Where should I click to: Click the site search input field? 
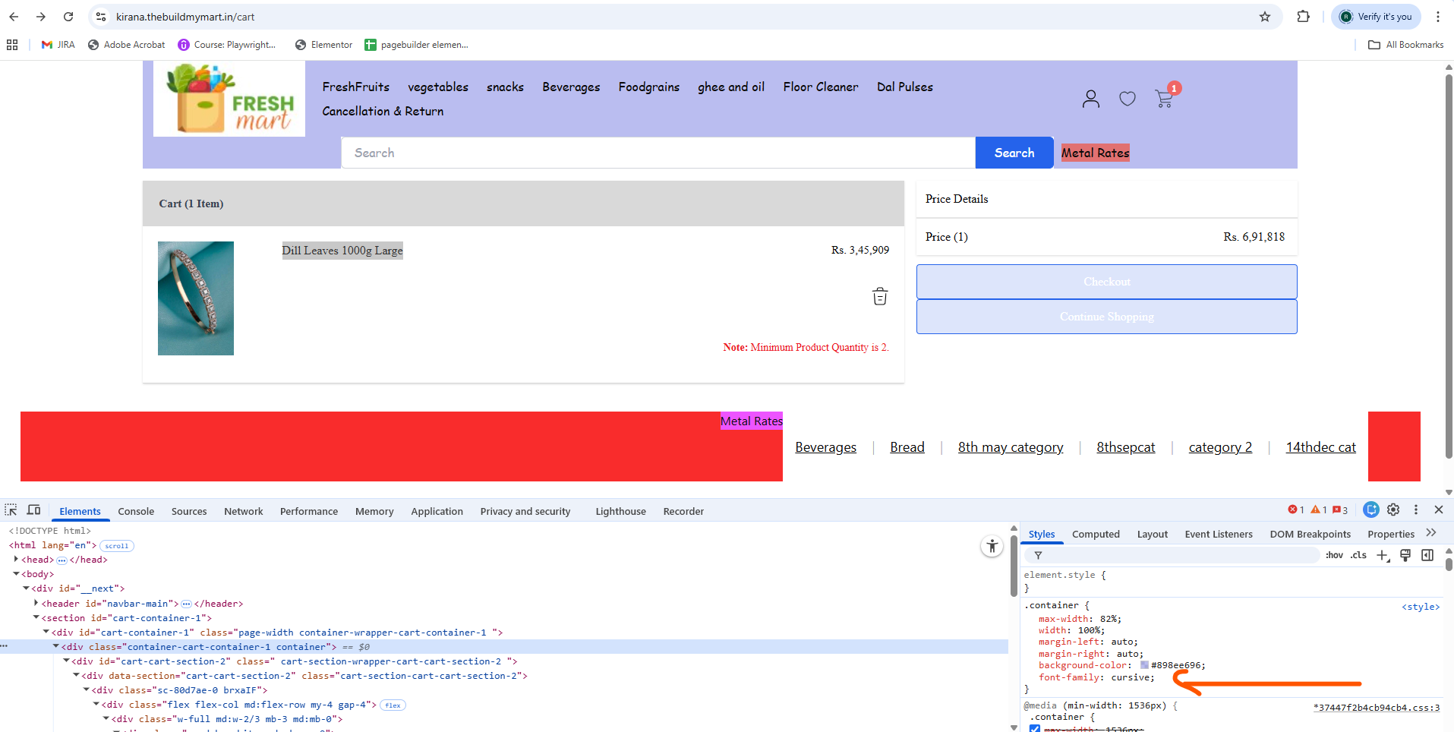[658, 153]
